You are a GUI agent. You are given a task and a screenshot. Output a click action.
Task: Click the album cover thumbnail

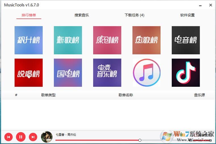[47, 137]
